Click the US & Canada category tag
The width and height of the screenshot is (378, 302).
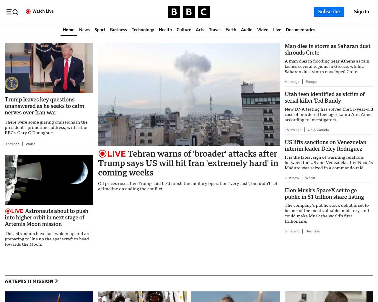(318, 130)
